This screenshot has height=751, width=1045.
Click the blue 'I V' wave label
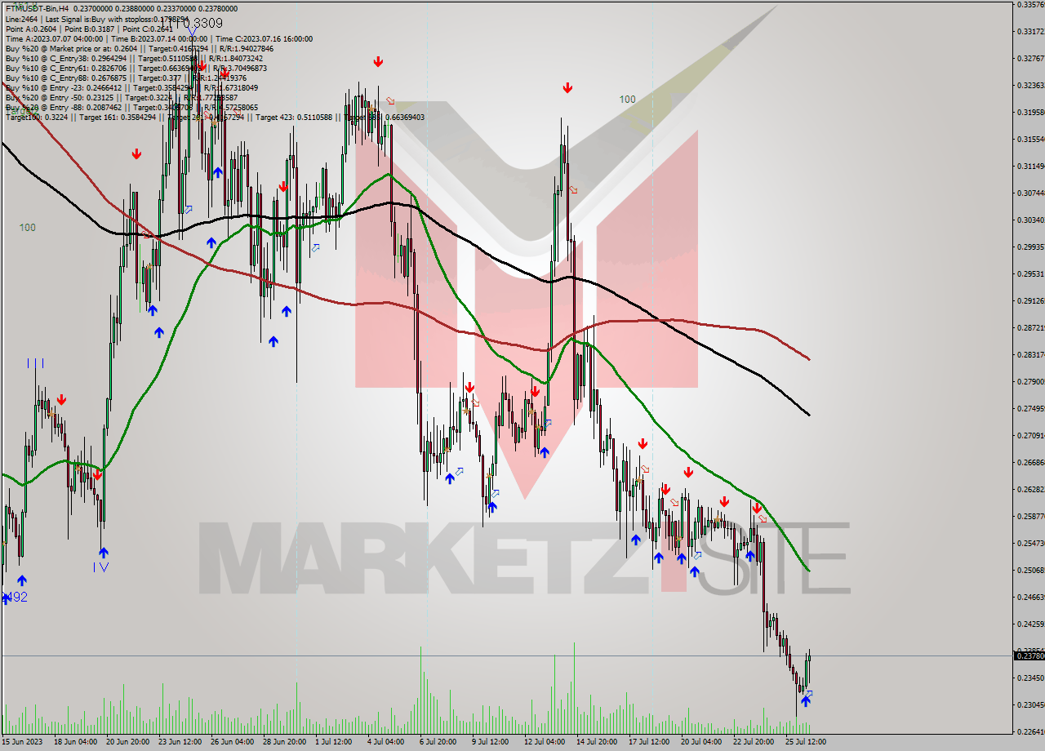click(x=100, y=567)
